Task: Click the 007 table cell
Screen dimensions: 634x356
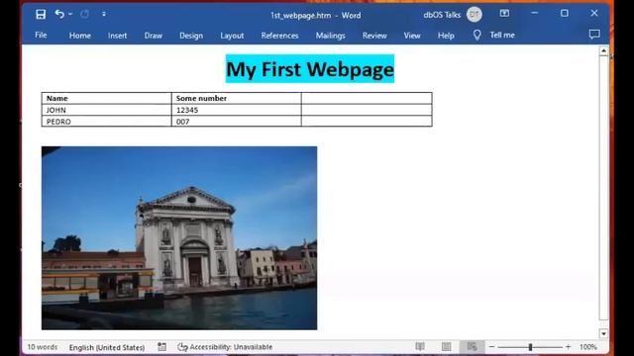Action: pos(237,121)
